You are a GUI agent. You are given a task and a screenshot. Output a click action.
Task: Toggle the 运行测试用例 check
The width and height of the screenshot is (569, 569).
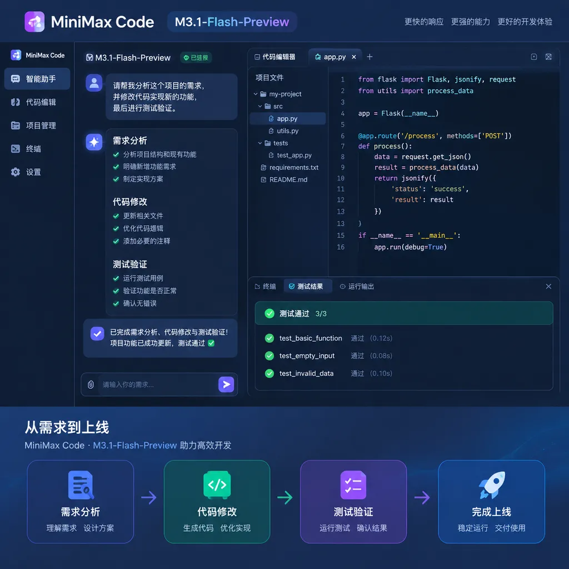tap(116, 278)
